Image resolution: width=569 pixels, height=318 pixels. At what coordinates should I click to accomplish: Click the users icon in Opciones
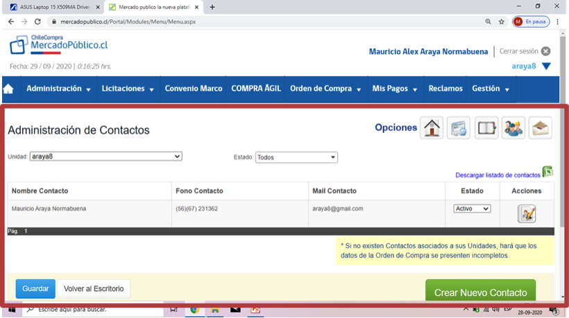coord(513,128)
